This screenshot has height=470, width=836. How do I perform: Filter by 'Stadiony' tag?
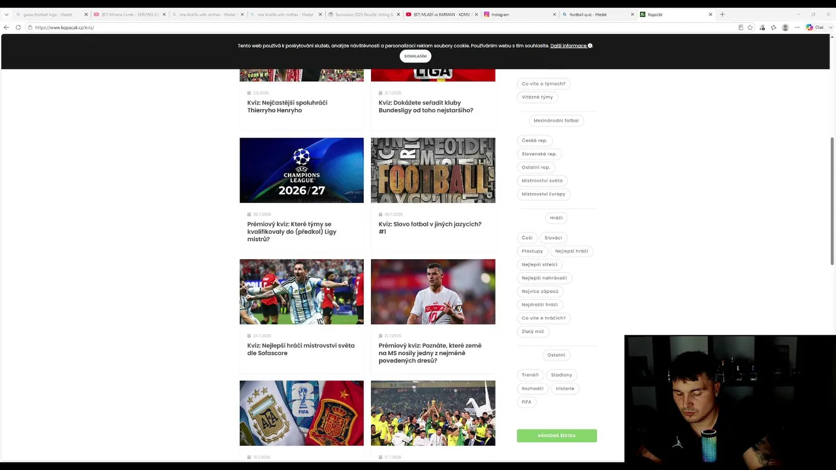point(562,375)
